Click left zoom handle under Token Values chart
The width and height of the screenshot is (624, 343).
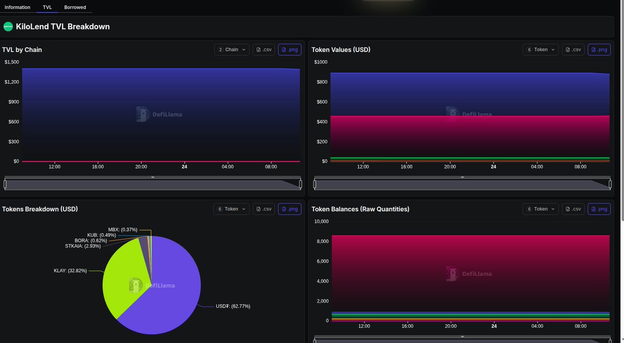(315, 184)
